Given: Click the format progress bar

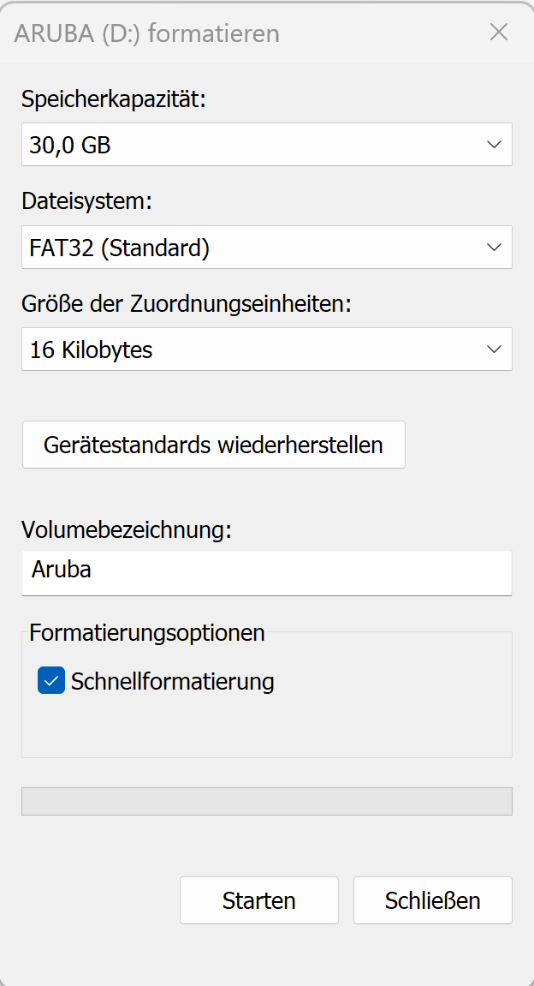Looking at the screenshot, I should (266, 798).
